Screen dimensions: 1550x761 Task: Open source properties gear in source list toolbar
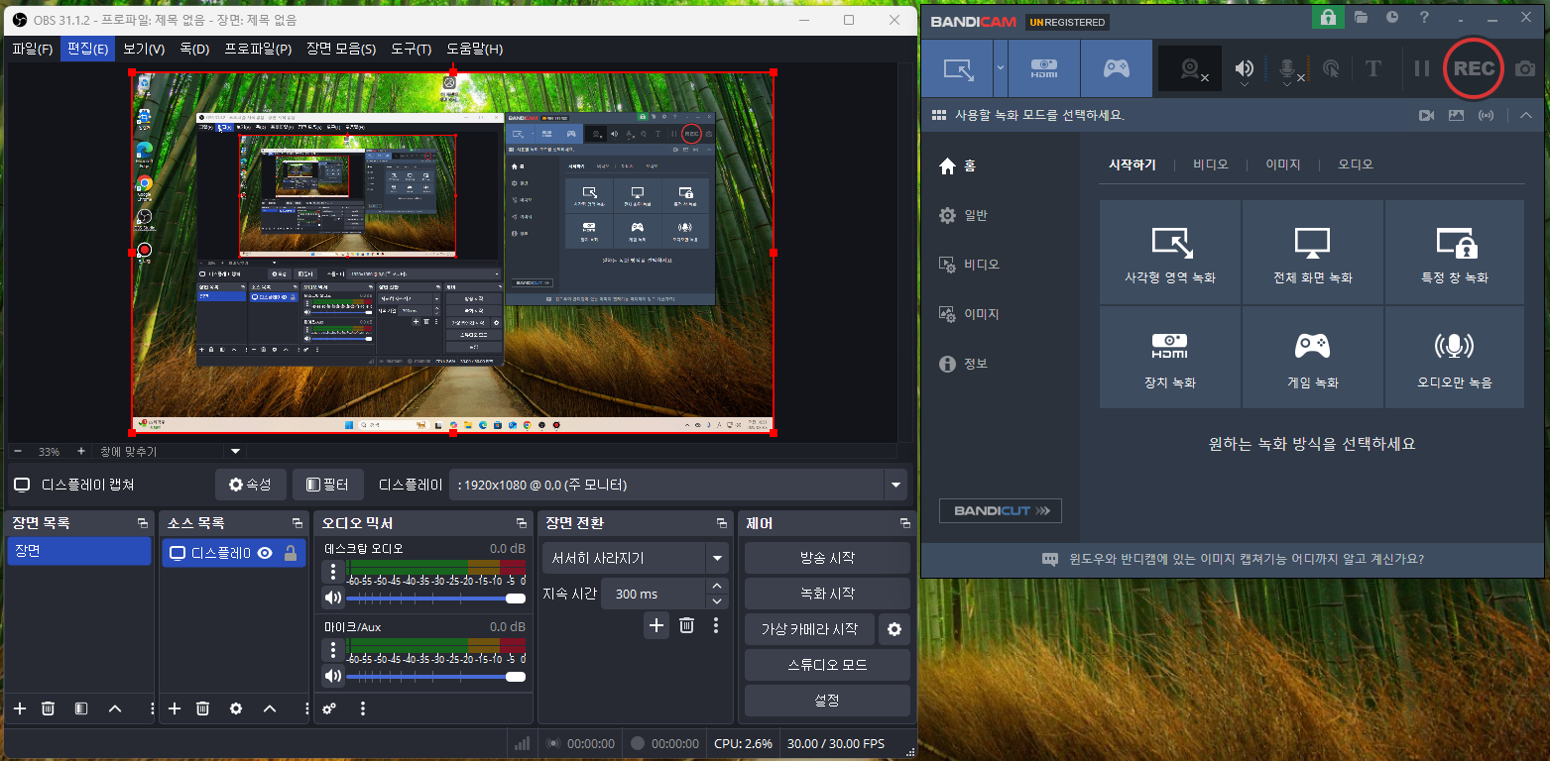pos(236,708)
